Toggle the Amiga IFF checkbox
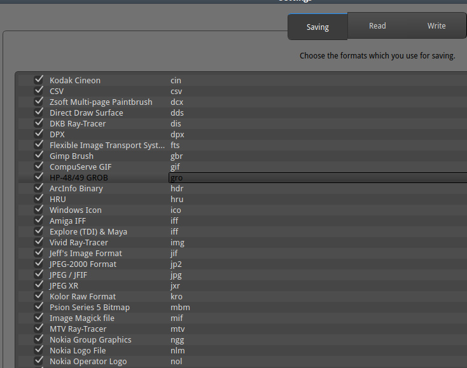The height and width of the screenshot is (368, 467). 39,220
